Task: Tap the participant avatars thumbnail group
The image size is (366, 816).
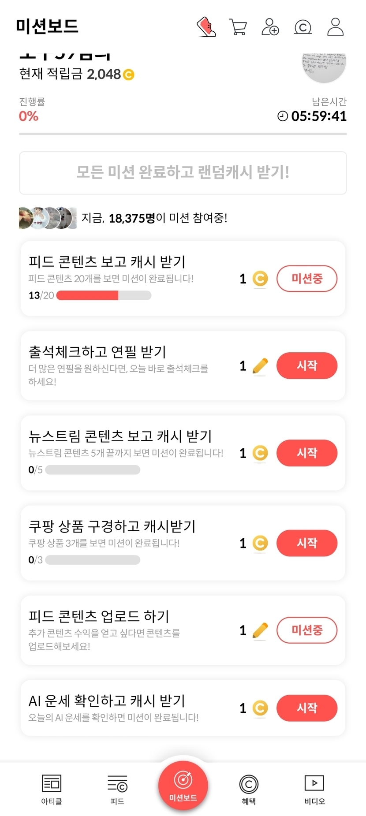Action: pos(48,218)
